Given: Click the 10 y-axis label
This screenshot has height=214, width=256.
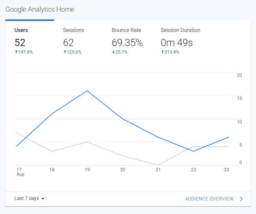Looking at the screenshot, I should pos(239,122).
